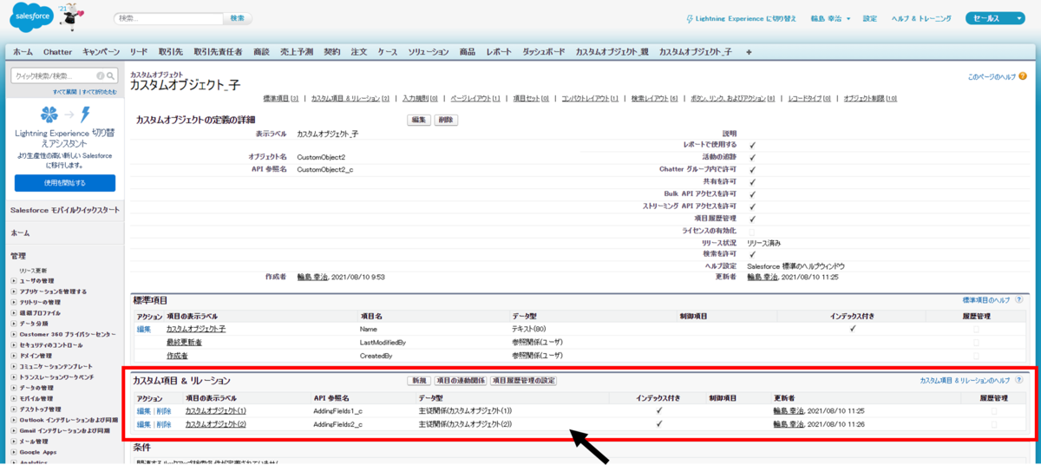The height and width of the screenshot is (465, 1041).
Task: Clear quick find using the gray info icon
Action: click(101, 75)
